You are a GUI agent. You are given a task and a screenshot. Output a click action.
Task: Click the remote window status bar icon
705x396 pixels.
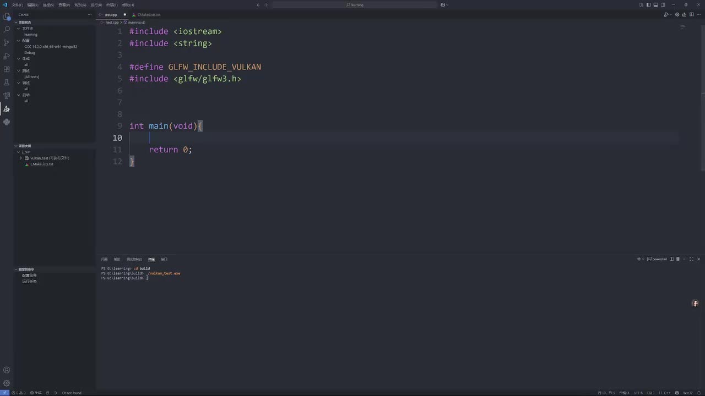pyautogui.click(x=4, y=393)
